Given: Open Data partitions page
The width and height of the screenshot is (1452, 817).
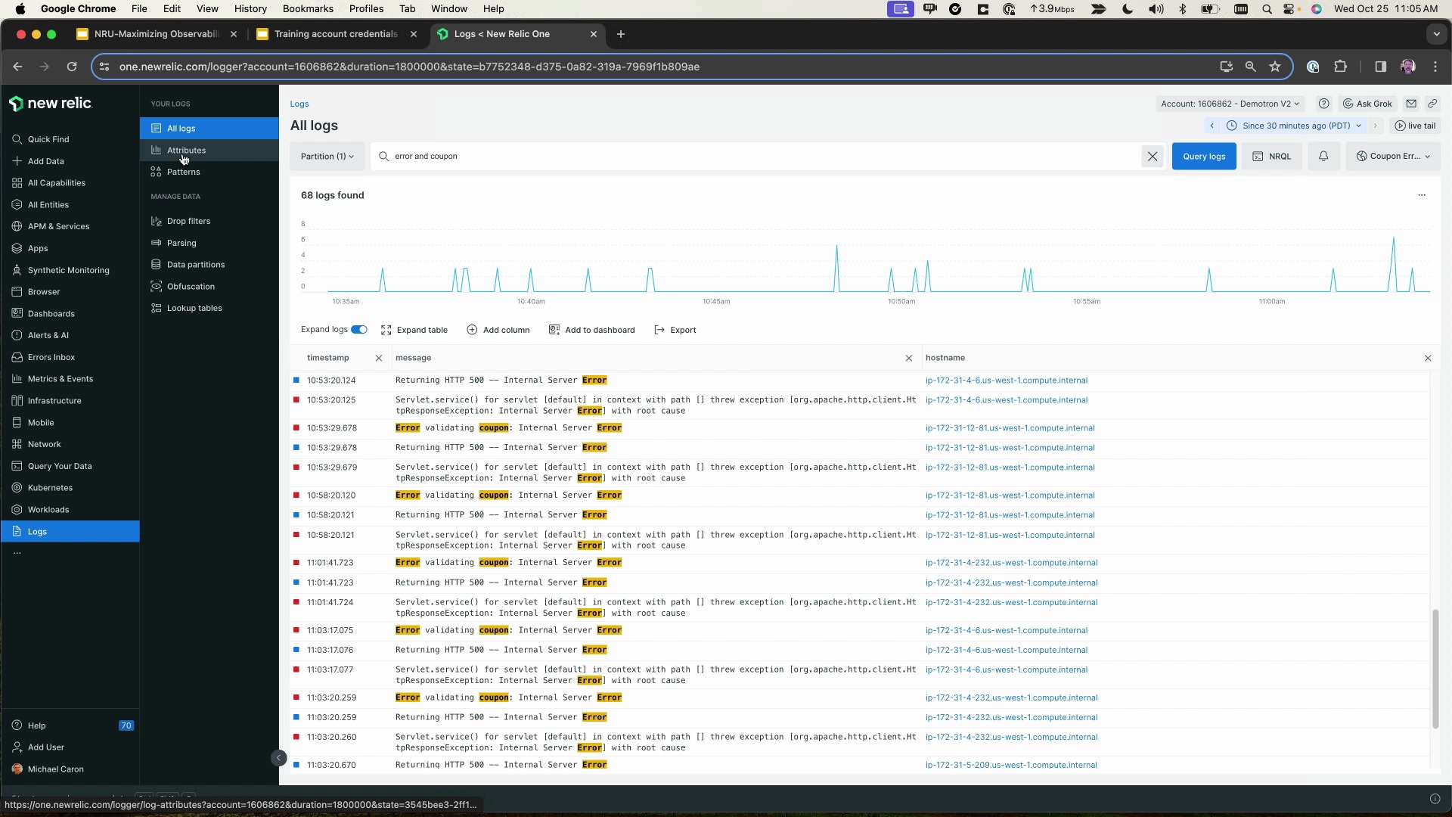Looking at the screenshot, I should tap(195, 265).
